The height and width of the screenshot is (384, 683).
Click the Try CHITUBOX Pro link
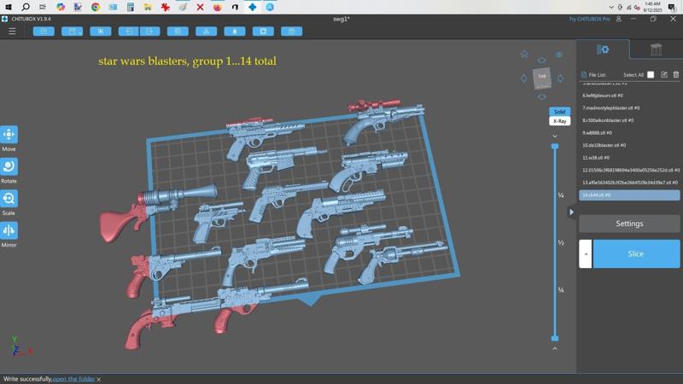(589, 19)
